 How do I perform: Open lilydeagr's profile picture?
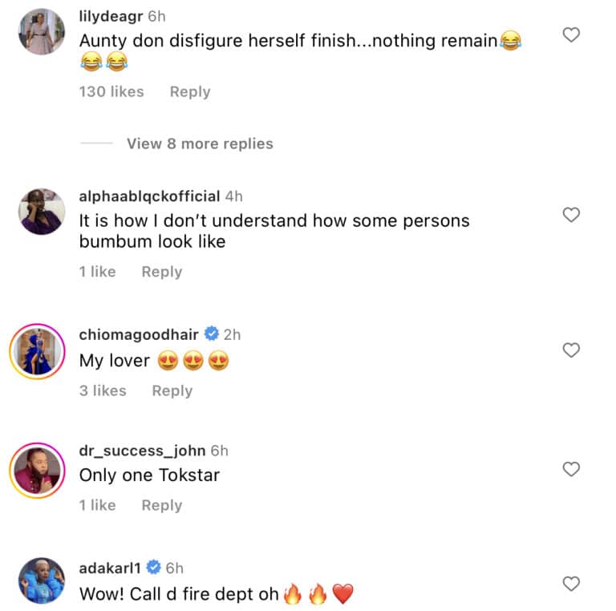(42, 32)
